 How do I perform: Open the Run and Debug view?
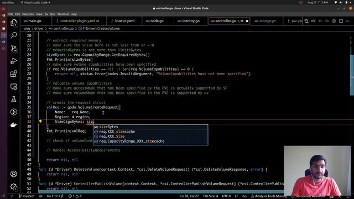point(14,61)
